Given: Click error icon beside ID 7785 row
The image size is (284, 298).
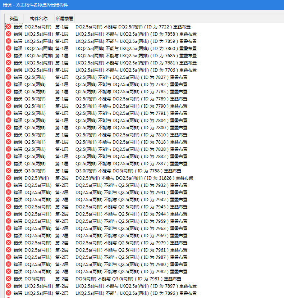Looking at the screenshot, I should click(9, 92).
